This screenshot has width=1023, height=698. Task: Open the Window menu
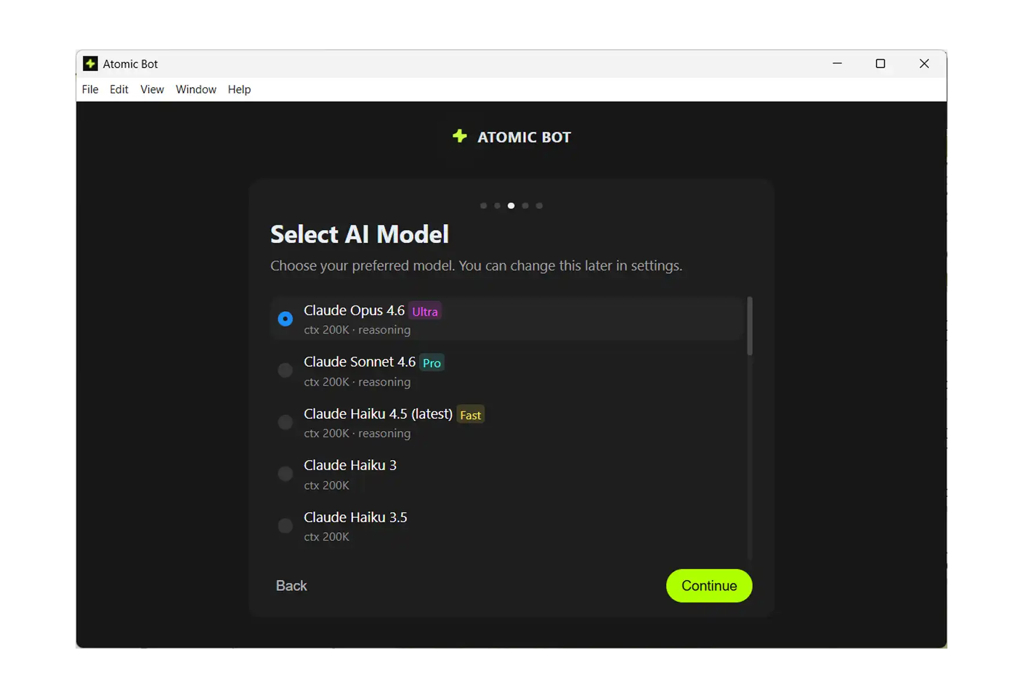pos(195,89)
